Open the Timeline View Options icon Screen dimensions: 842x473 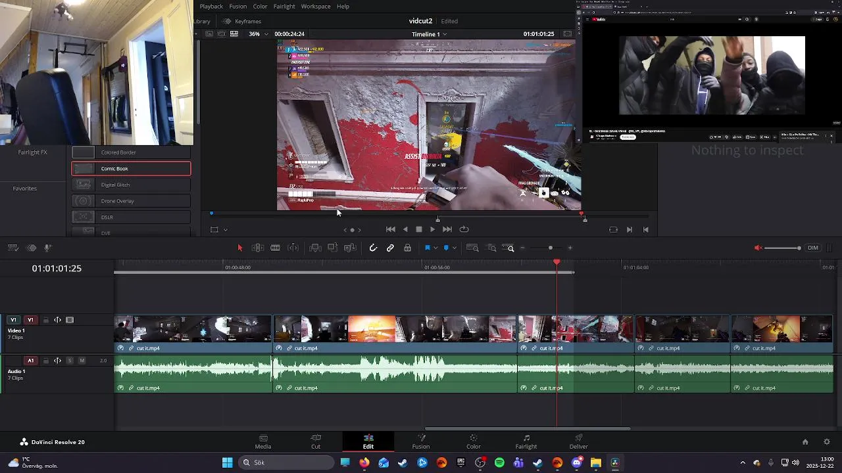coord(13,248)
